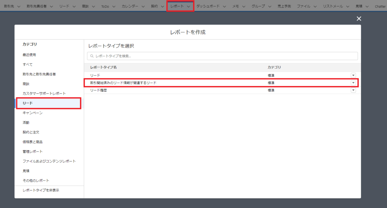
Task: Focus the レポートタイプを検索 search field
Action: 222,56
